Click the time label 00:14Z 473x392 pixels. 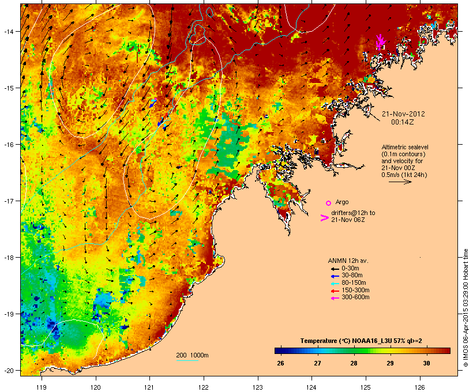(x=403, y=122)
